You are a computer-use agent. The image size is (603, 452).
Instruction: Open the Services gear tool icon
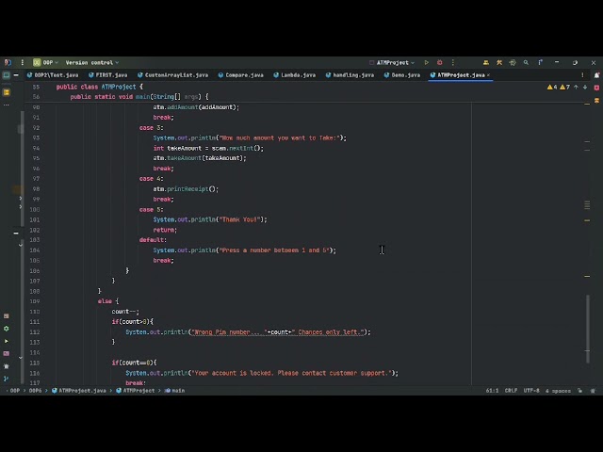pos(7,329)
